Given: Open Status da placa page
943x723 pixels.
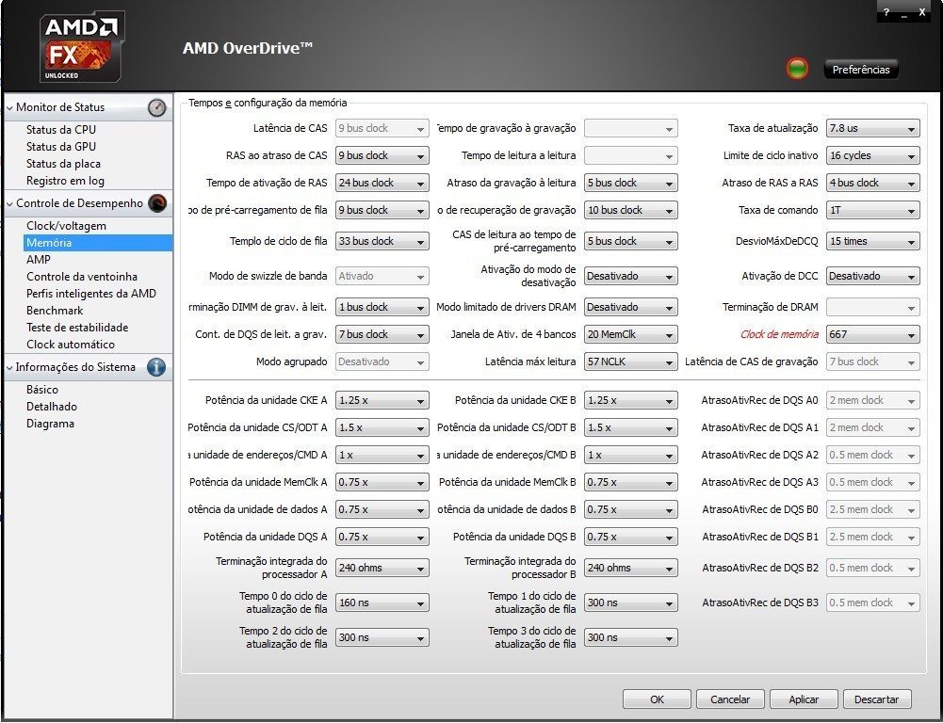Looking at the screenshot, I should pyautogui.click(x=63, y=164).
